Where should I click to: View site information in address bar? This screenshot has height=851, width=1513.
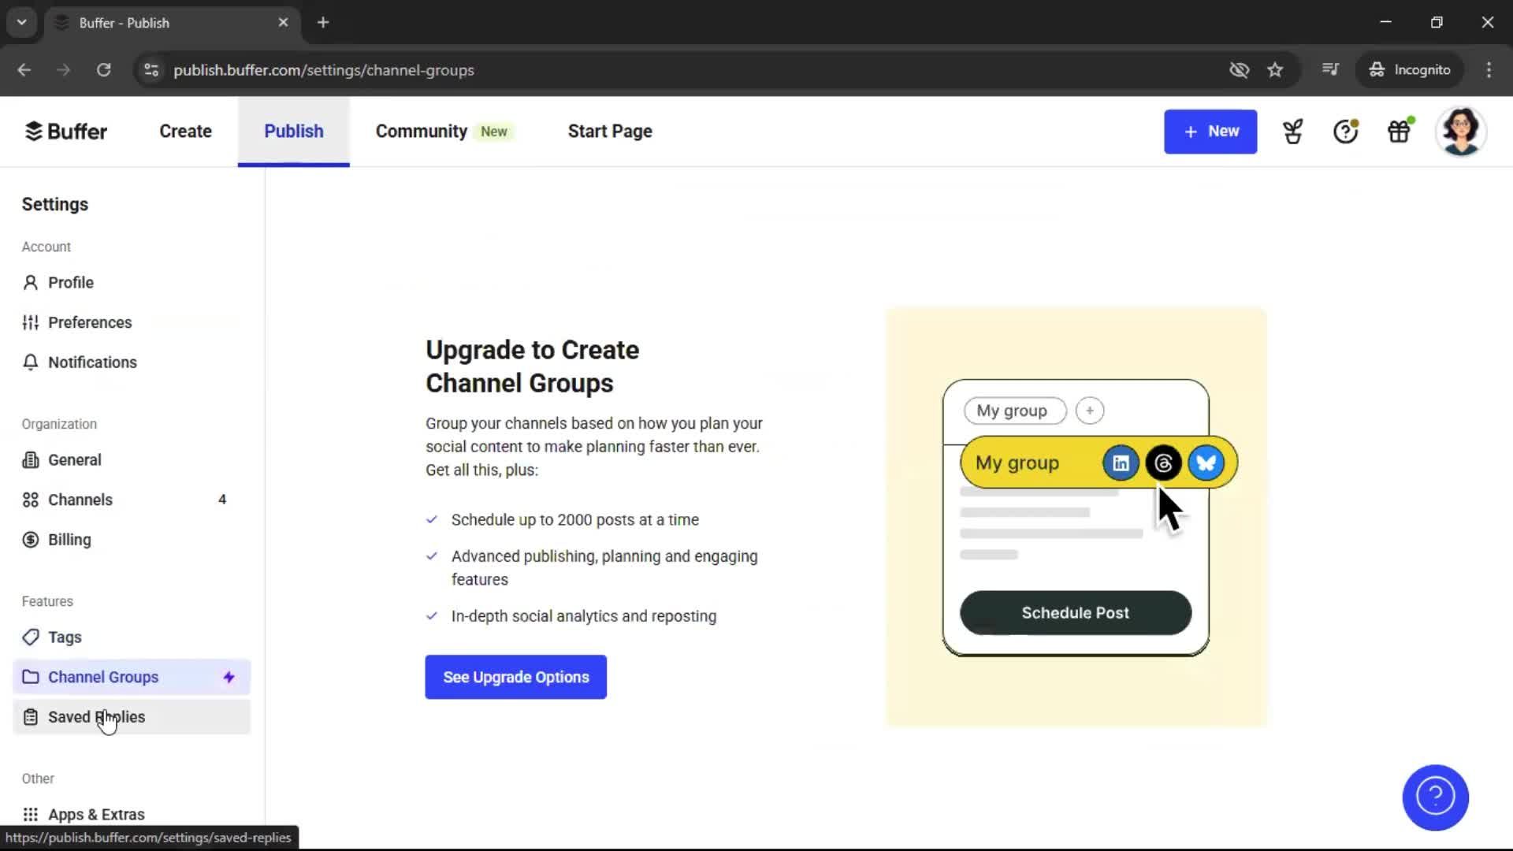pos(151,70)
